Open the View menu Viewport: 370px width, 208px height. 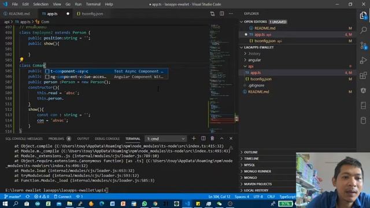(57, 4)
